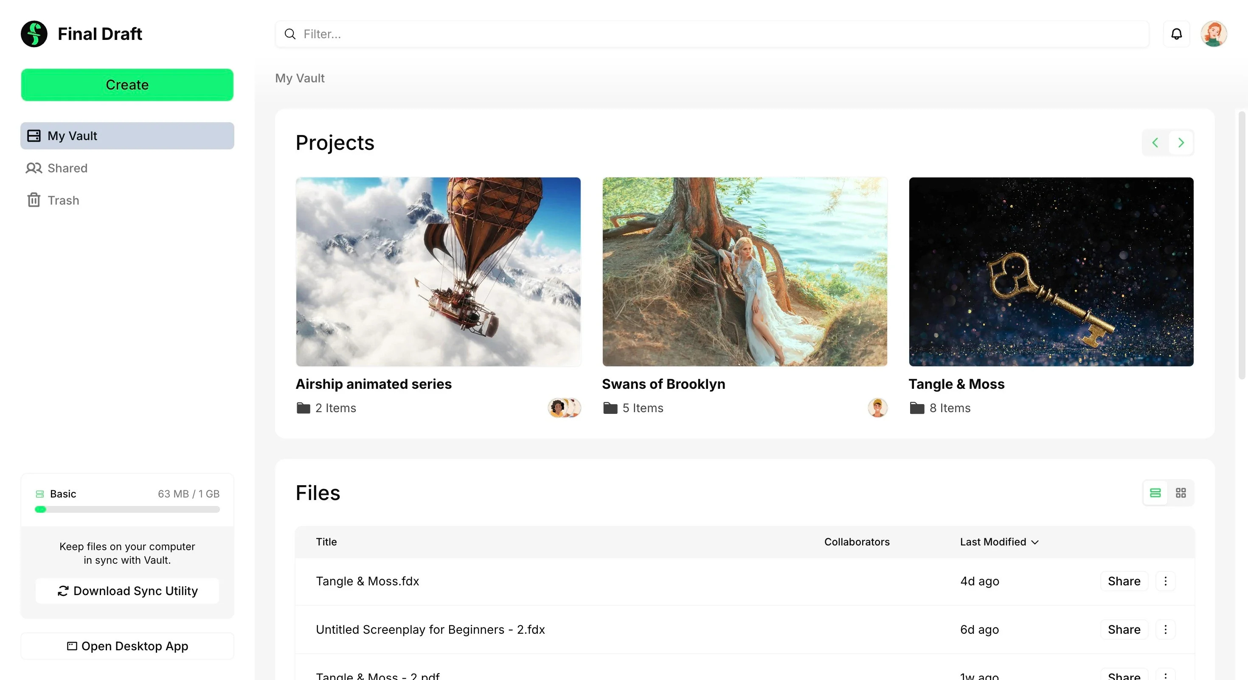Viewport: 1248px width, 680px height.
Task: Share the Tangle & Moss.fdx file
Action: coord(1124,581)
